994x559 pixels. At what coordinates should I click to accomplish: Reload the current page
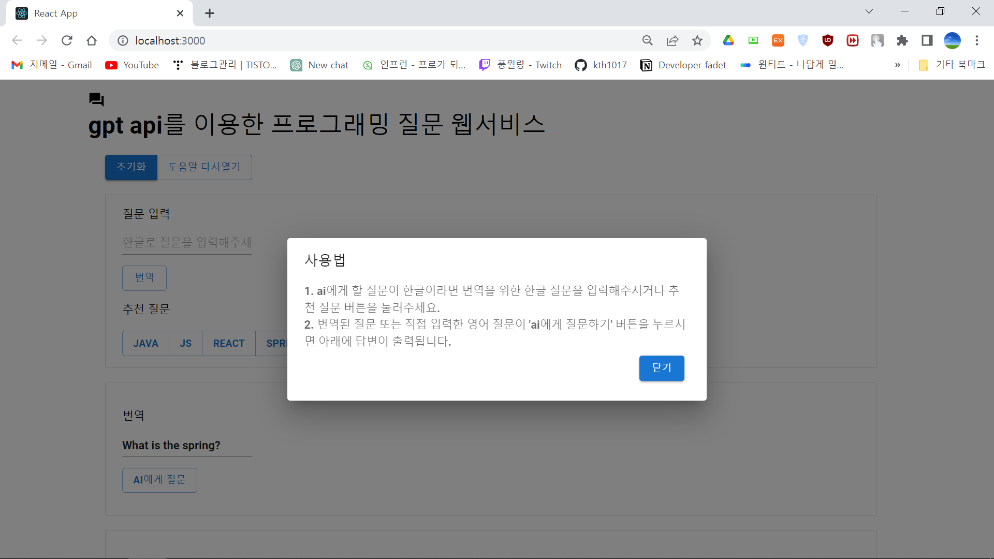pyautogui.click(x=67, y=40)
